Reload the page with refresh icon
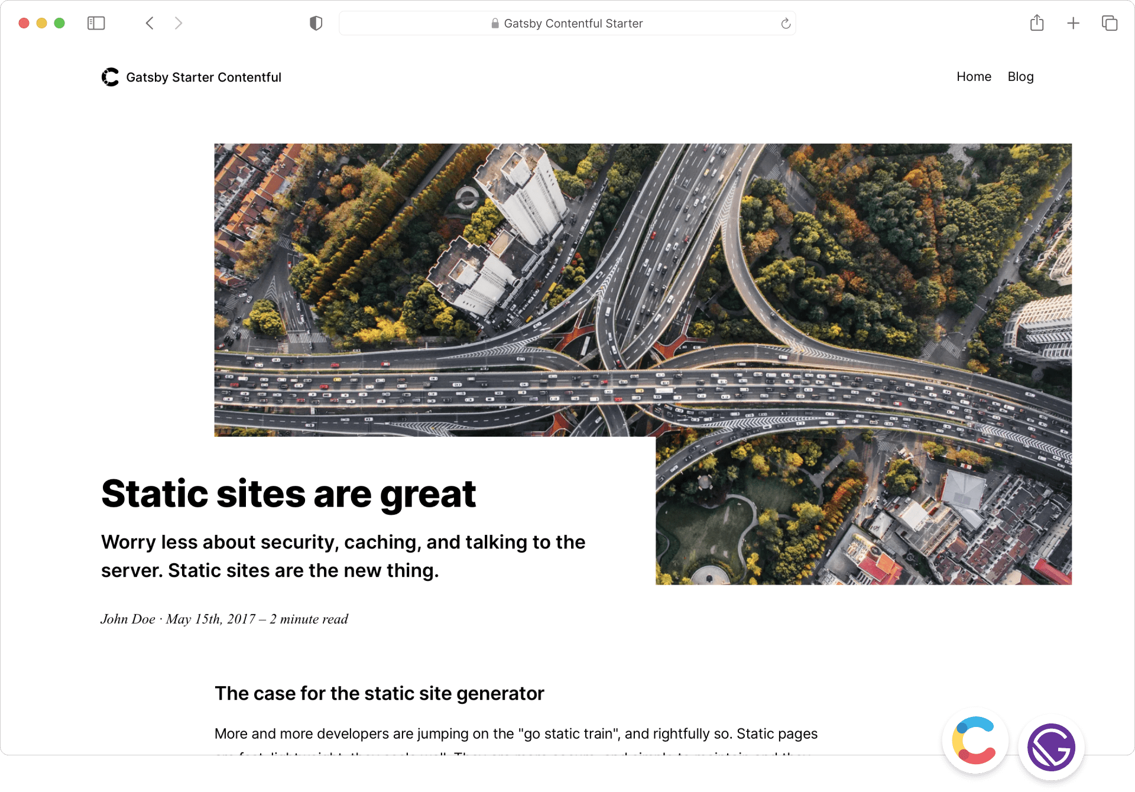Viewport: 1135px width, 792px height. point(785,24)
